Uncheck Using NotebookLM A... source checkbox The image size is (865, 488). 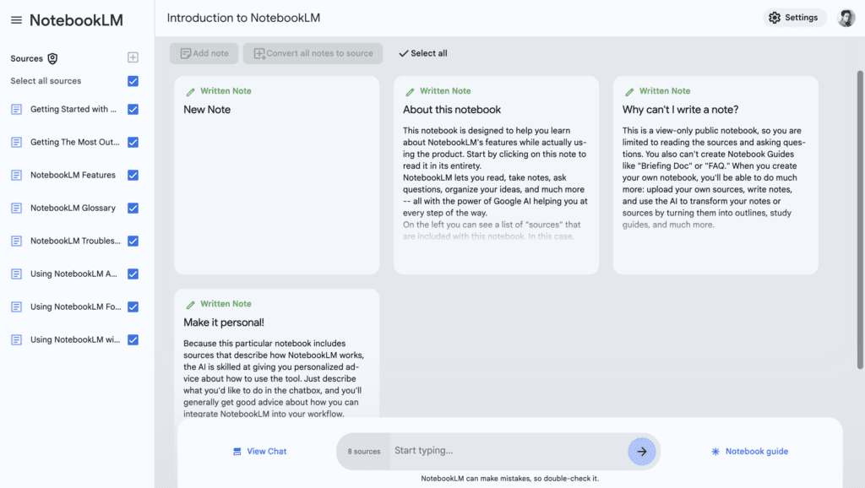(x=133, y=274)
